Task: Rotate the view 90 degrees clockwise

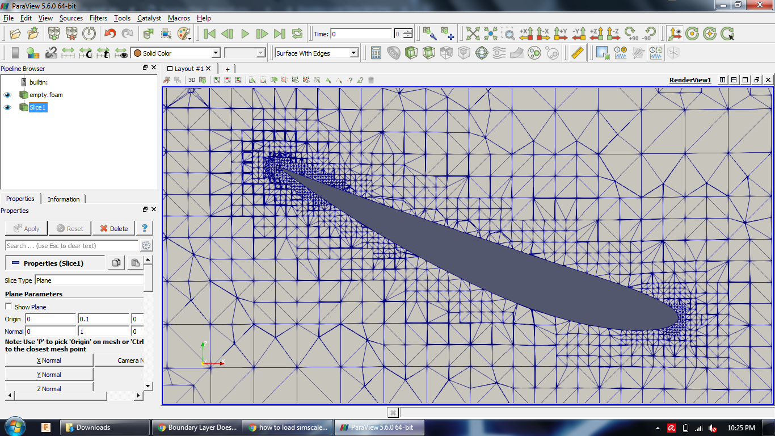Action: [x=630, y=33]
